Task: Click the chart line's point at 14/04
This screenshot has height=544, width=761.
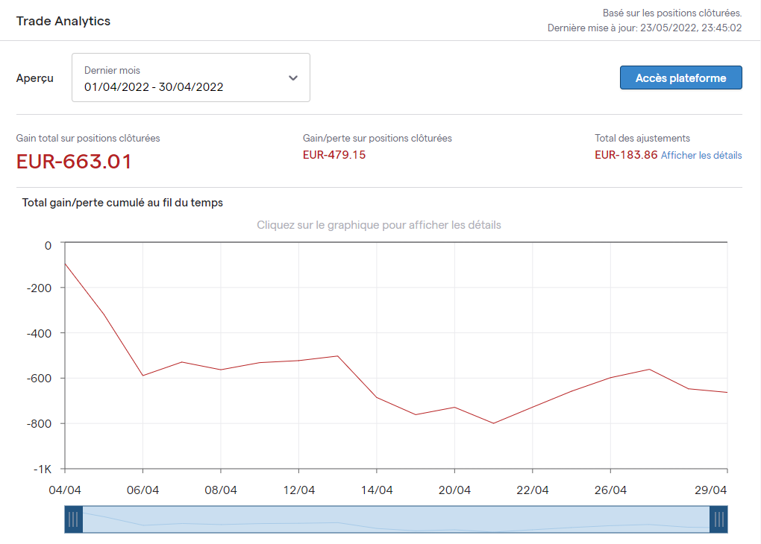Action: coord(377,397)
